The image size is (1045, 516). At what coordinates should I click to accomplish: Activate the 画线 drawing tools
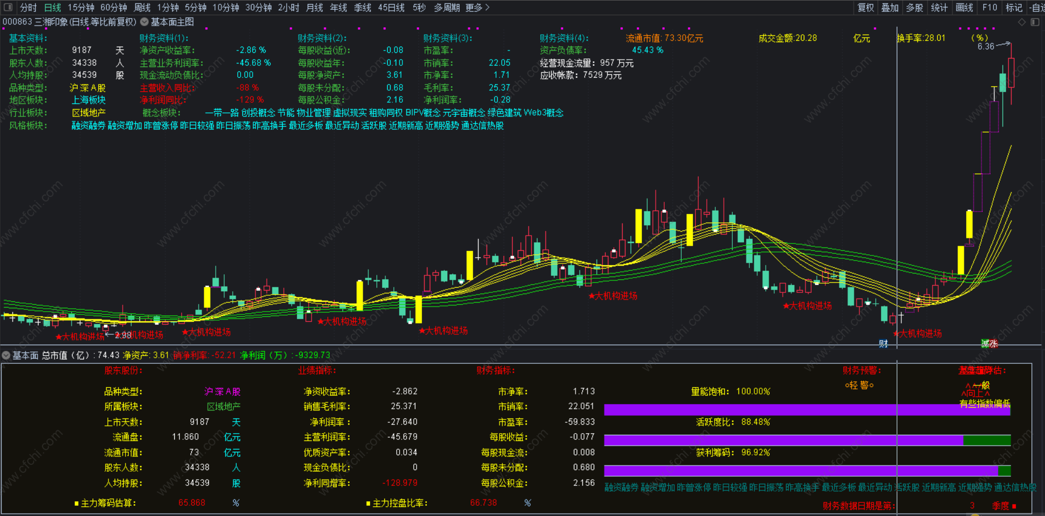(964, 7)
